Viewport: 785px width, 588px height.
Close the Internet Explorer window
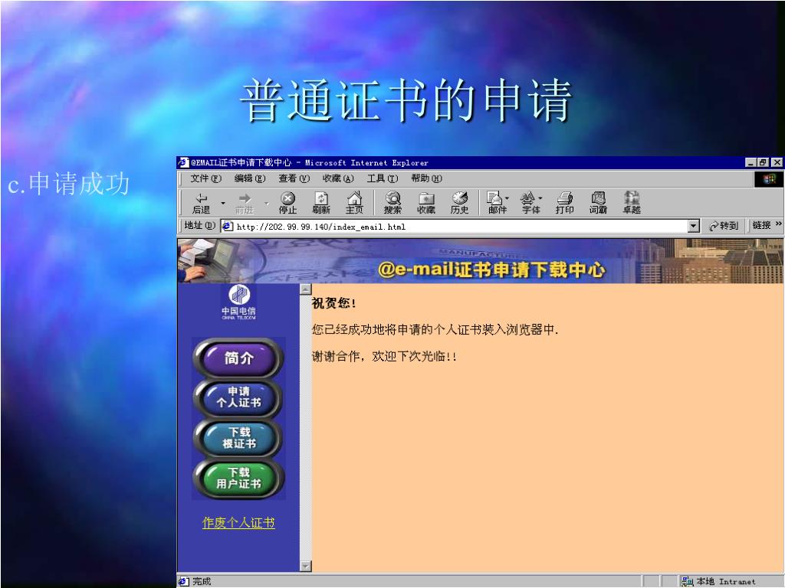pyautogui.click(x=777, y=162)
